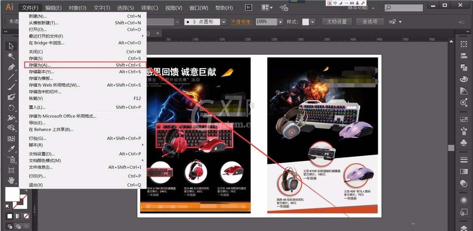Open the arrange documents dropdown

(267, 8)
